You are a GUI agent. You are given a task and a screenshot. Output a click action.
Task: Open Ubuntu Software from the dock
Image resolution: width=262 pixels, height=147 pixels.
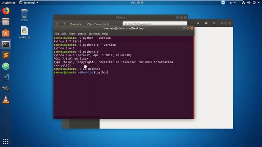6,33
